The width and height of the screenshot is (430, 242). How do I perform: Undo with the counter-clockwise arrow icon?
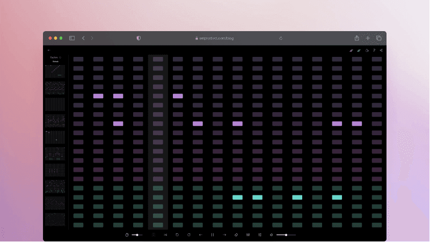click(x=177, y=235)
